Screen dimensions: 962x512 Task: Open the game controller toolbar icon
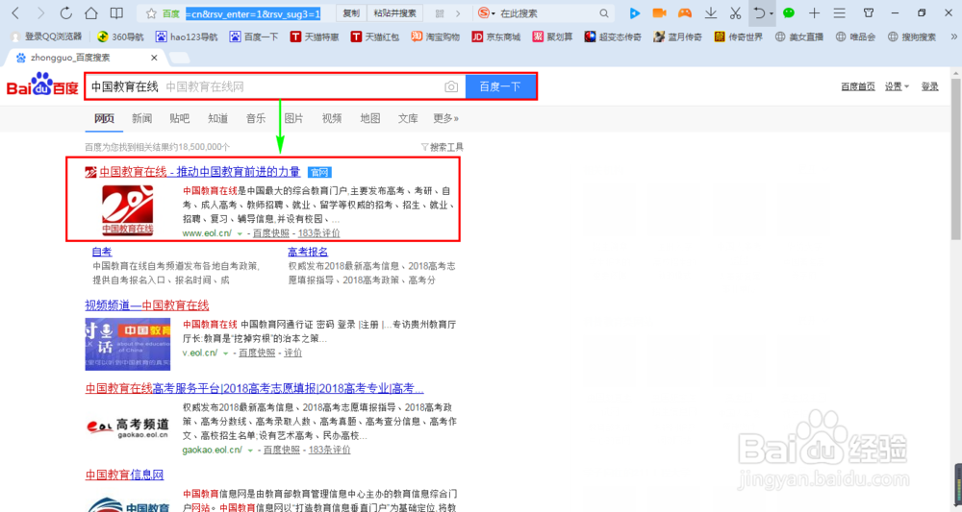[685, 12]
